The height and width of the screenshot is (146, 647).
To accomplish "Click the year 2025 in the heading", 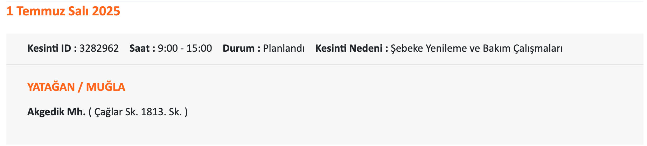I will pyautogui.click(x=106, y=11).
